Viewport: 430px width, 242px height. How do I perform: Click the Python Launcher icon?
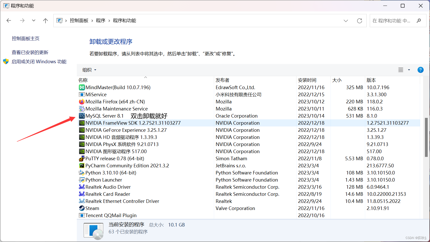click(x=82, y=180)
